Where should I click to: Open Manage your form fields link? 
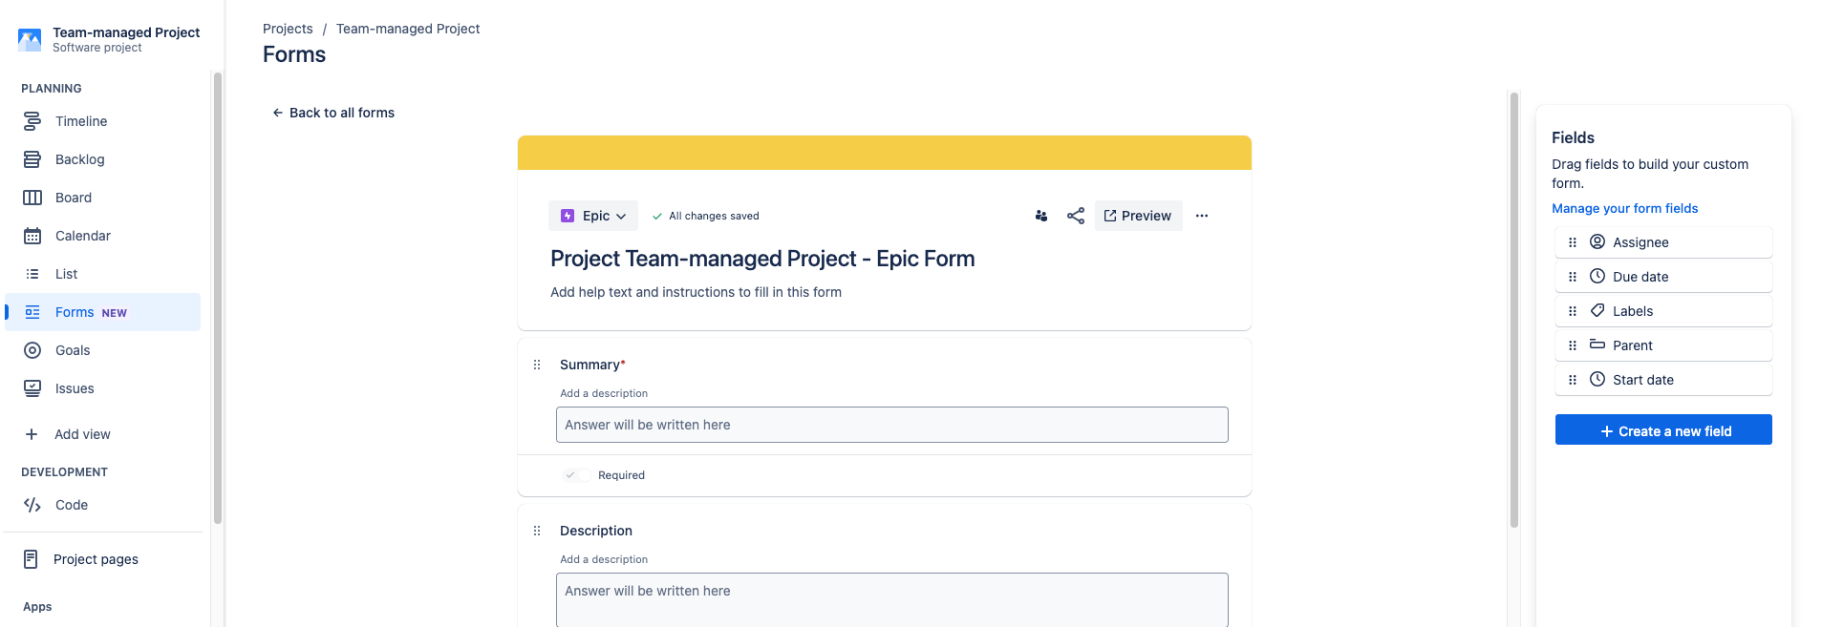click(1624, 208)
